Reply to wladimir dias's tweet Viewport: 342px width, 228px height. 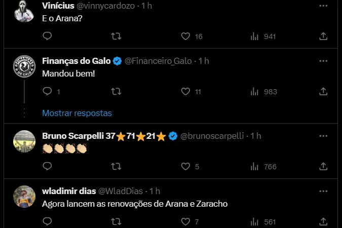47,221
